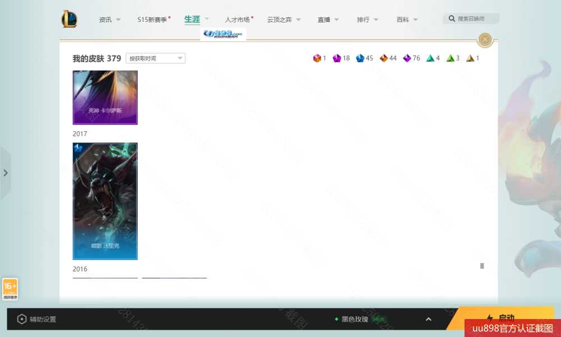Click the orange-red gem icon with count 1
Viewport: 561px width, 337px height.
click(317, 58)
